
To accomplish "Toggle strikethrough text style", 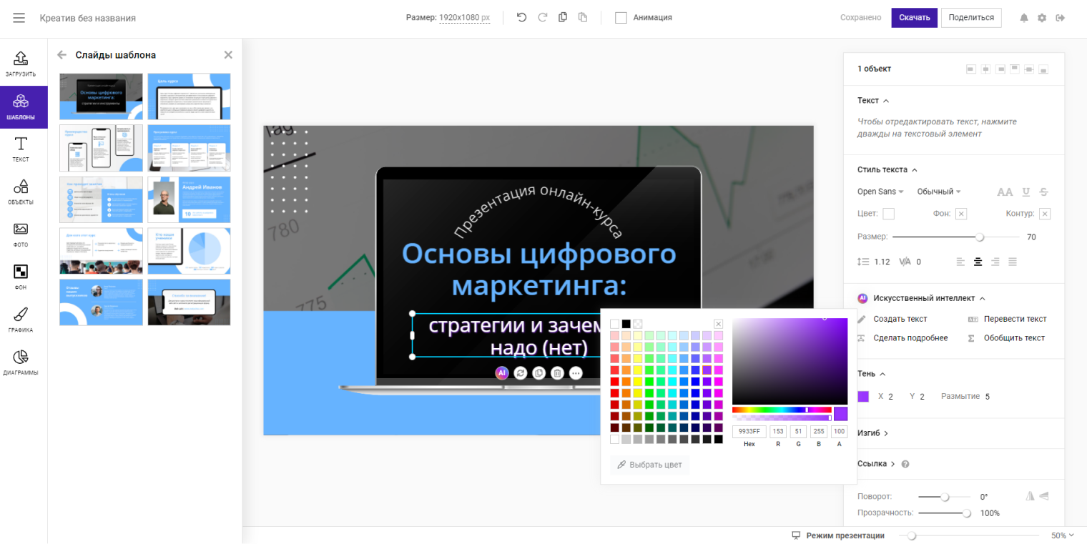I will 1044,192.
